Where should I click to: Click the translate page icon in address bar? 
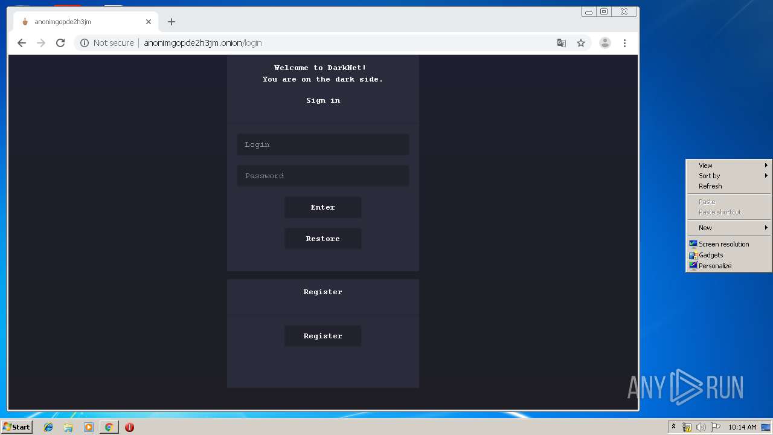pyautogui.click(x=562, y=43)
